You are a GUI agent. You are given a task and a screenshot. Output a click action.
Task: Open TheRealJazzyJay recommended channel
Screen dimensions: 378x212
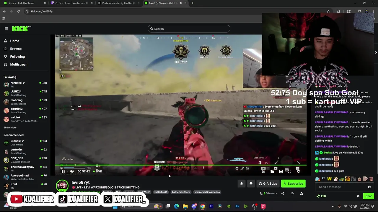pyautogui.click(x=25, y=168)
